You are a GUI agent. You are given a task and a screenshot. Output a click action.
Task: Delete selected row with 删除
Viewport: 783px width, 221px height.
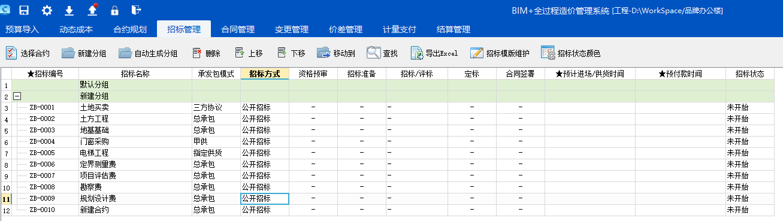coord(206,53)
